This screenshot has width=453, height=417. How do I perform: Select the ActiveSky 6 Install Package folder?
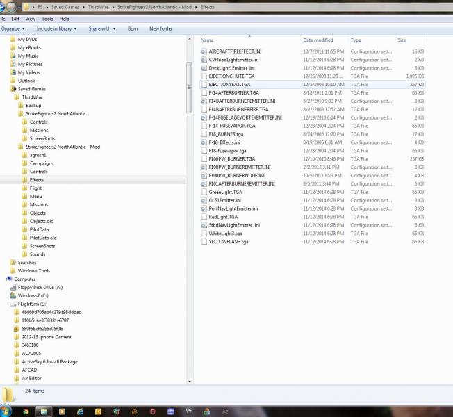50,361
